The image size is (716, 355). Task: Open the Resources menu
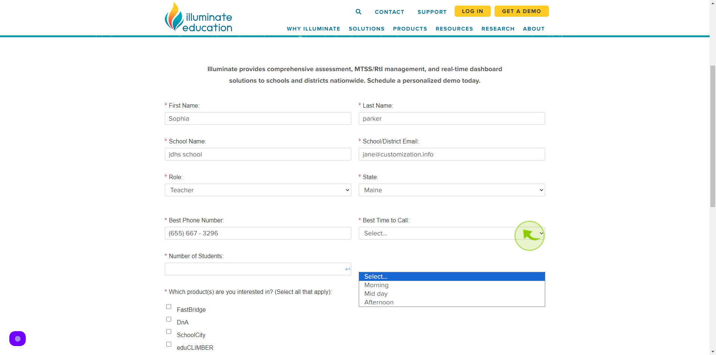tap(454, 29)
